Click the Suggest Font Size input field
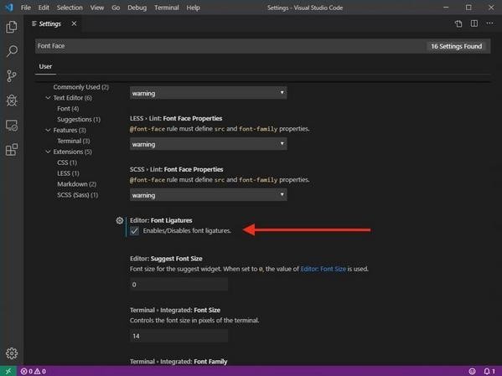 point(179,285)
